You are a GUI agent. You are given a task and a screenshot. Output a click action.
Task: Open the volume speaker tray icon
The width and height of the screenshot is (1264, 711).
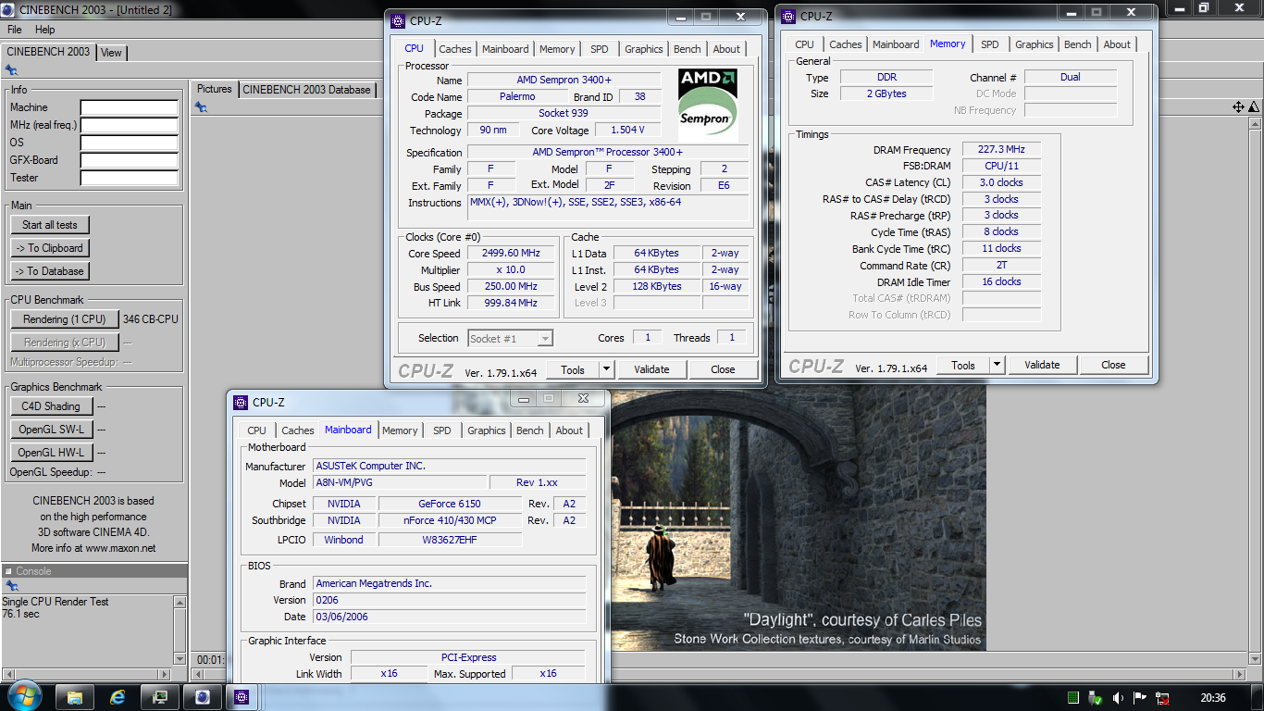click(x=1118, y=698)
